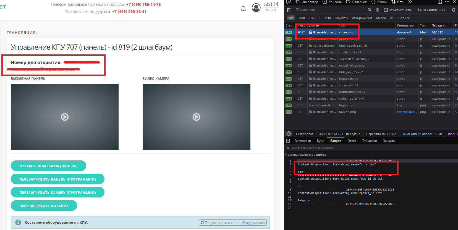Image resolution: width=458 pixels, height=230 pixels.
Task: Pause network recording
Action: coord(362,10)
